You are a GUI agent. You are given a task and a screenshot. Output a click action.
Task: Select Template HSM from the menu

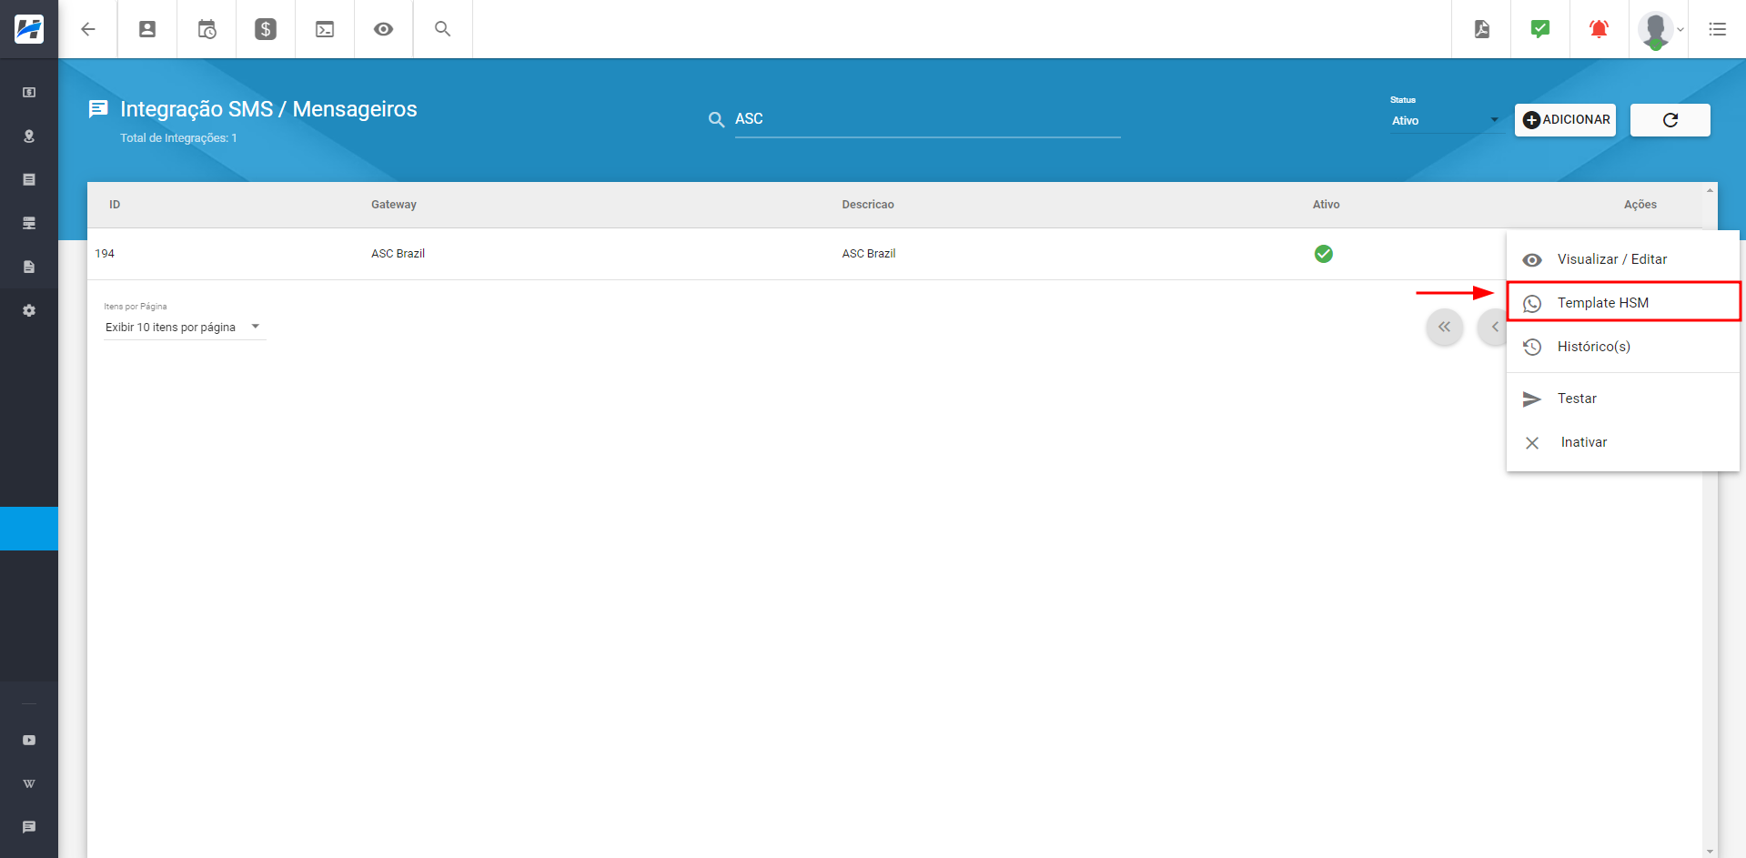coord(1623,302)
